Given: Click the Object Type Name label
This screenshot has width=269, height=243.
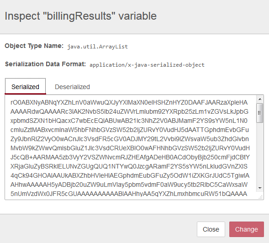Looking at the screenshot, I should click(x=34, y=46).
